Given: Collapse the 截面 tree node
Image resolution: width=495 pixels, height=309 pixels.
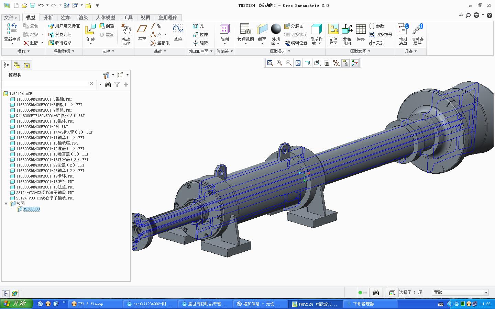Looking at the screenshot, I should pyautogui.click(x=6, y=204).
